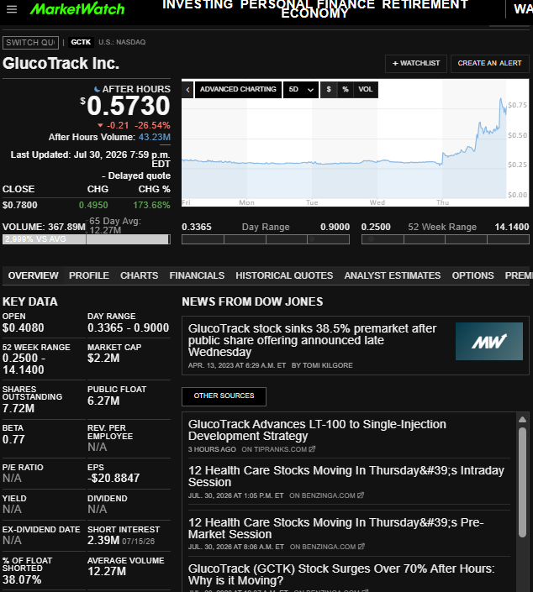
Task: Click the Shares Outstanding 7.72M value
Action: coord(18,408)
